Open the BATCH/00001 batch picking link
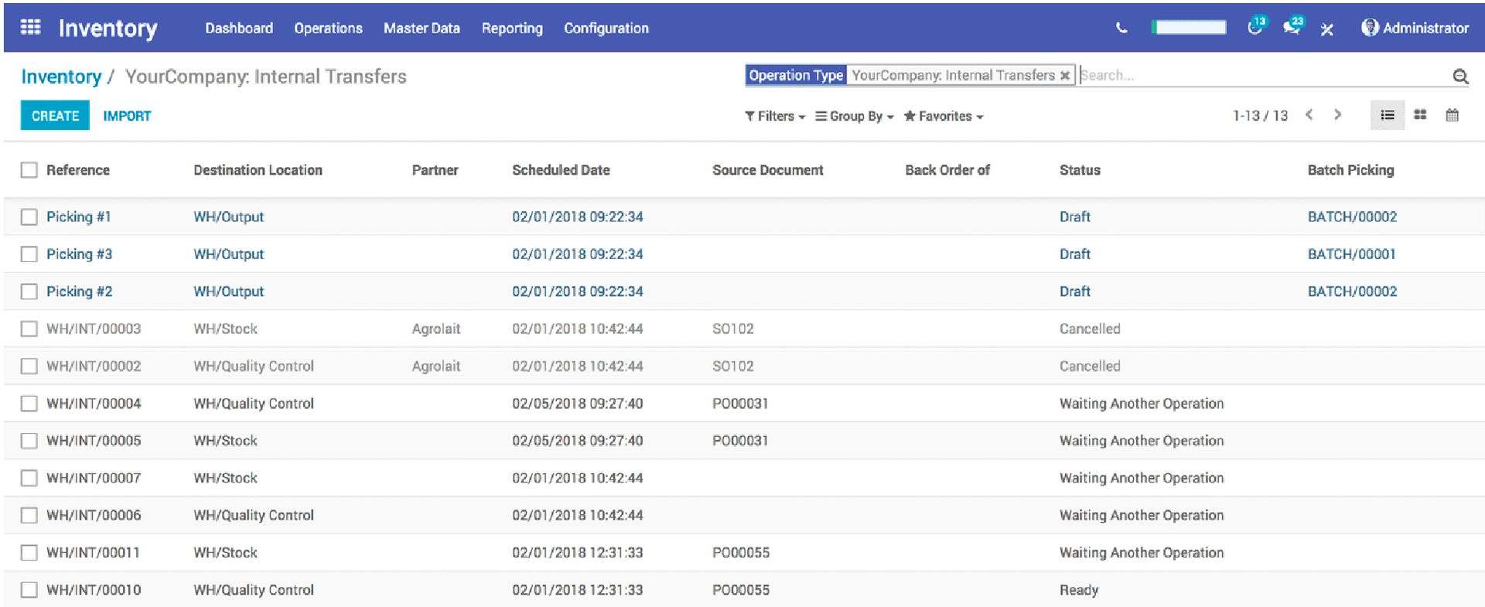This screenshot has height=607, width=1485. [x=1351, y=254]
